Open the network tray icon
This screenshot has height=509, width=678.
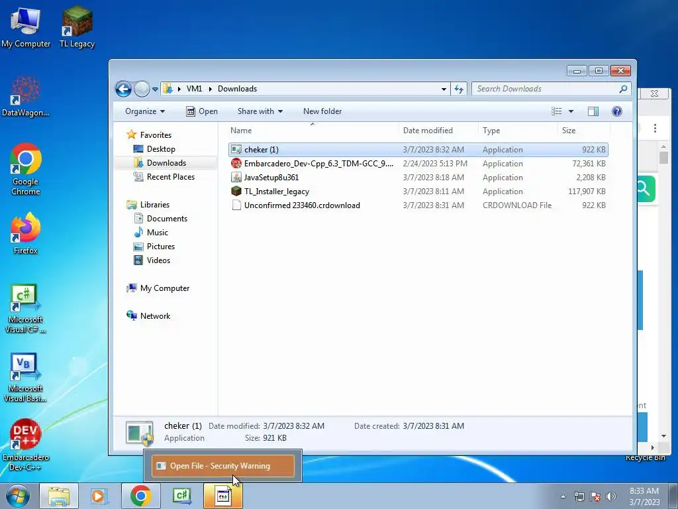[x=579, y=496]
